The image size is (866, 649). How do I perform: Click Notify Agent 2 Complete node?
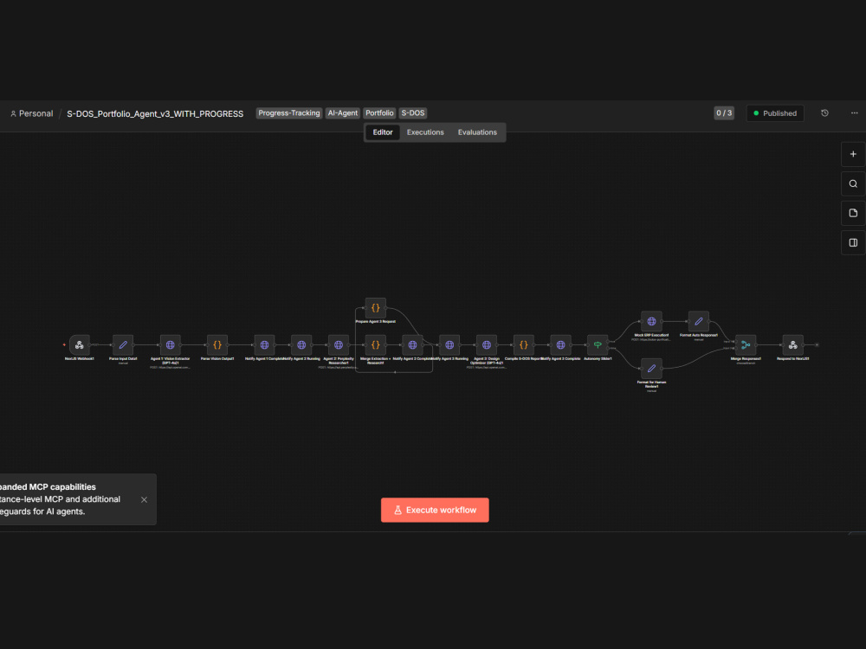(x=412, y=345)
